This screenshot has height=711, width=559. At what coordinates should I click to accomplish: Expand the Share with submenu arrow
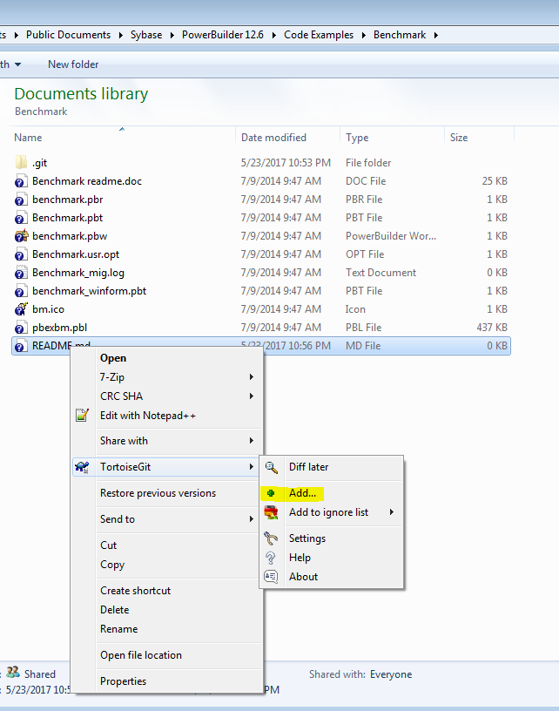(252, 440)
